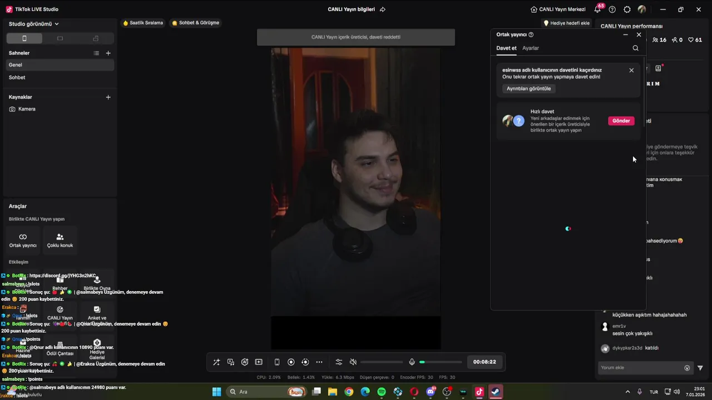Viewport: 712px width, 400px height.
Task: Click the viewer count showing 16
Action: click(659, 40)
